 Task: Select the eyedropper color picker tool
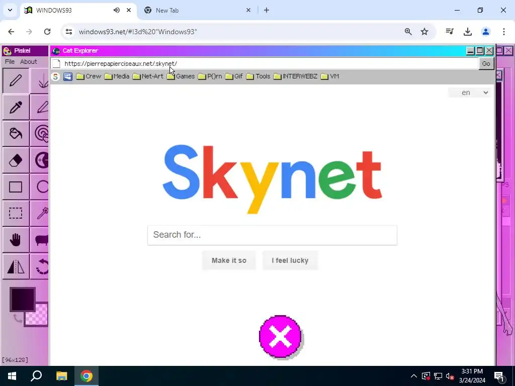point(16,108)
